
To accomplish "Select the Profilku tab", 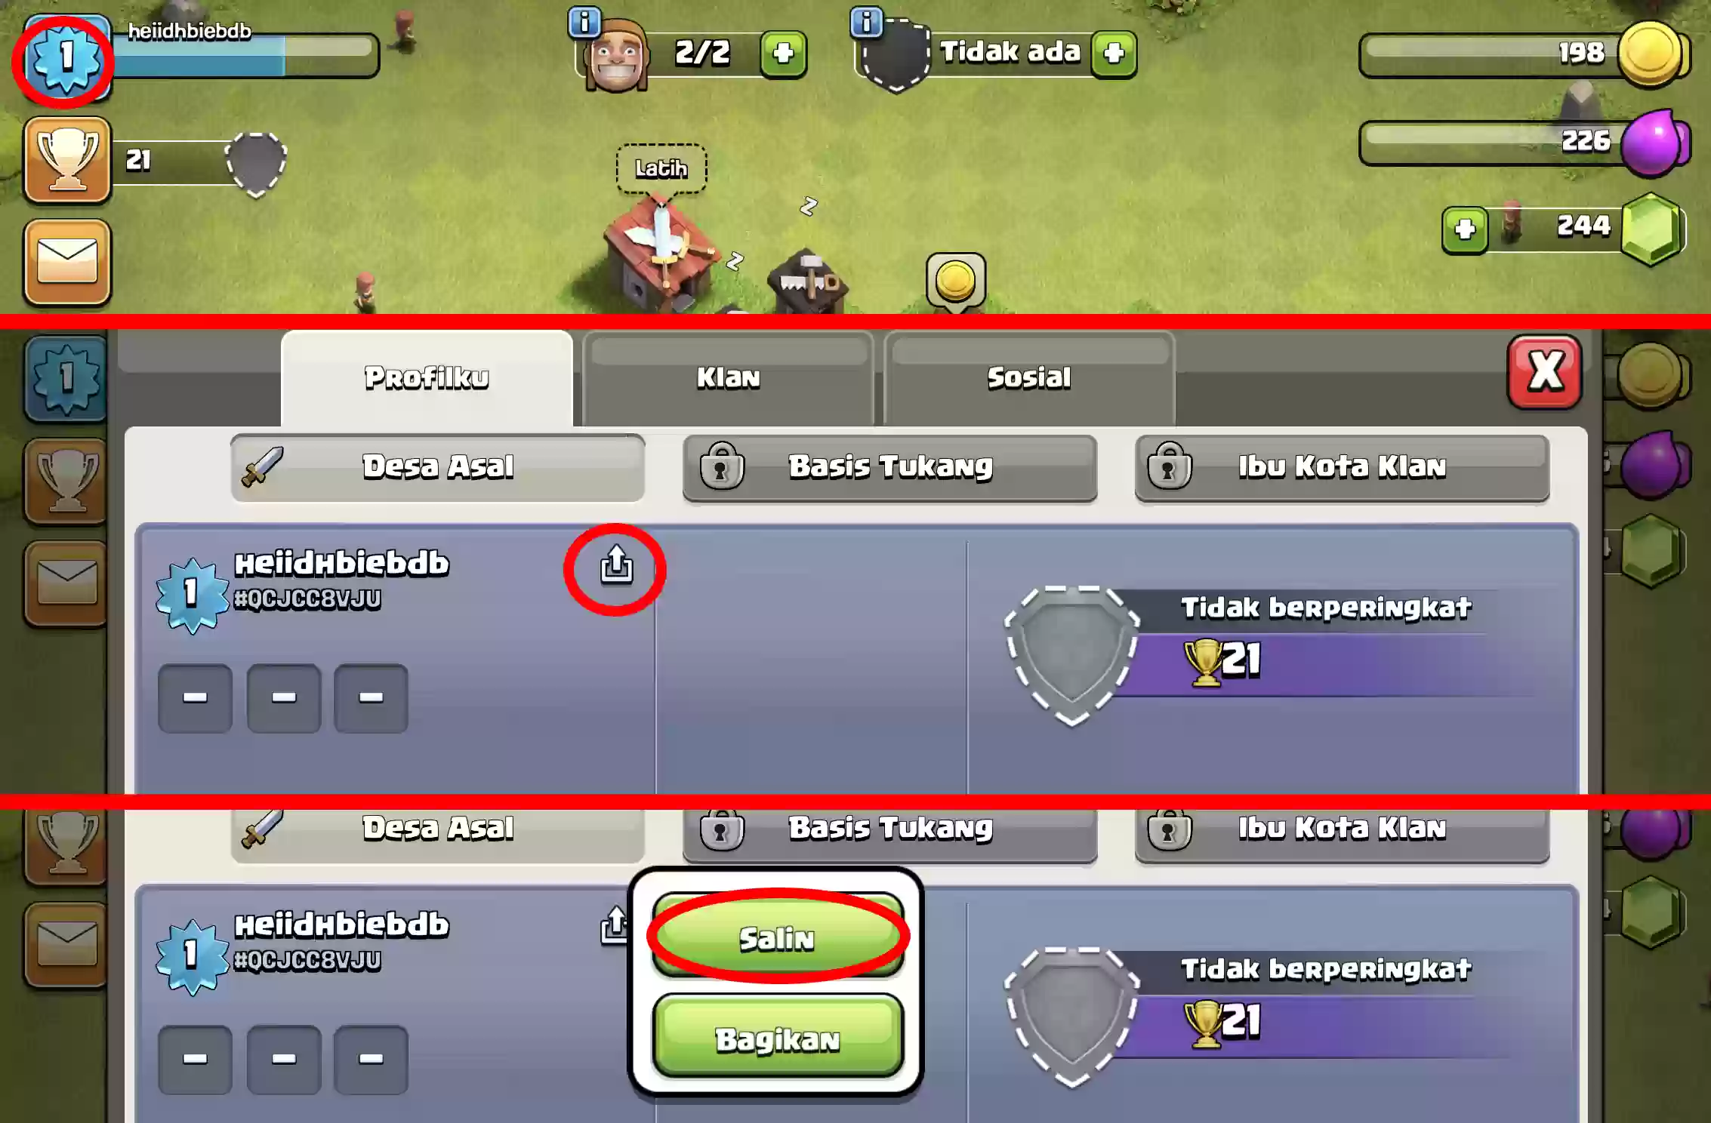I will click(x=427, y=378).
